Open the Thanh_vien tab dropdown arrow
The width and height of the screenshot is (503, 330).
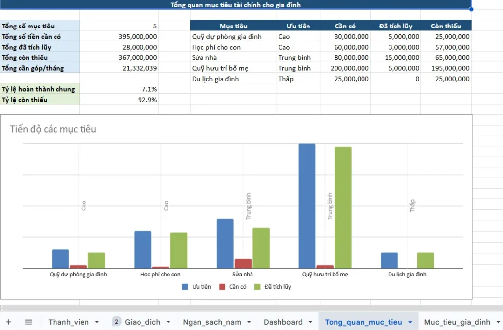point(97,322)
